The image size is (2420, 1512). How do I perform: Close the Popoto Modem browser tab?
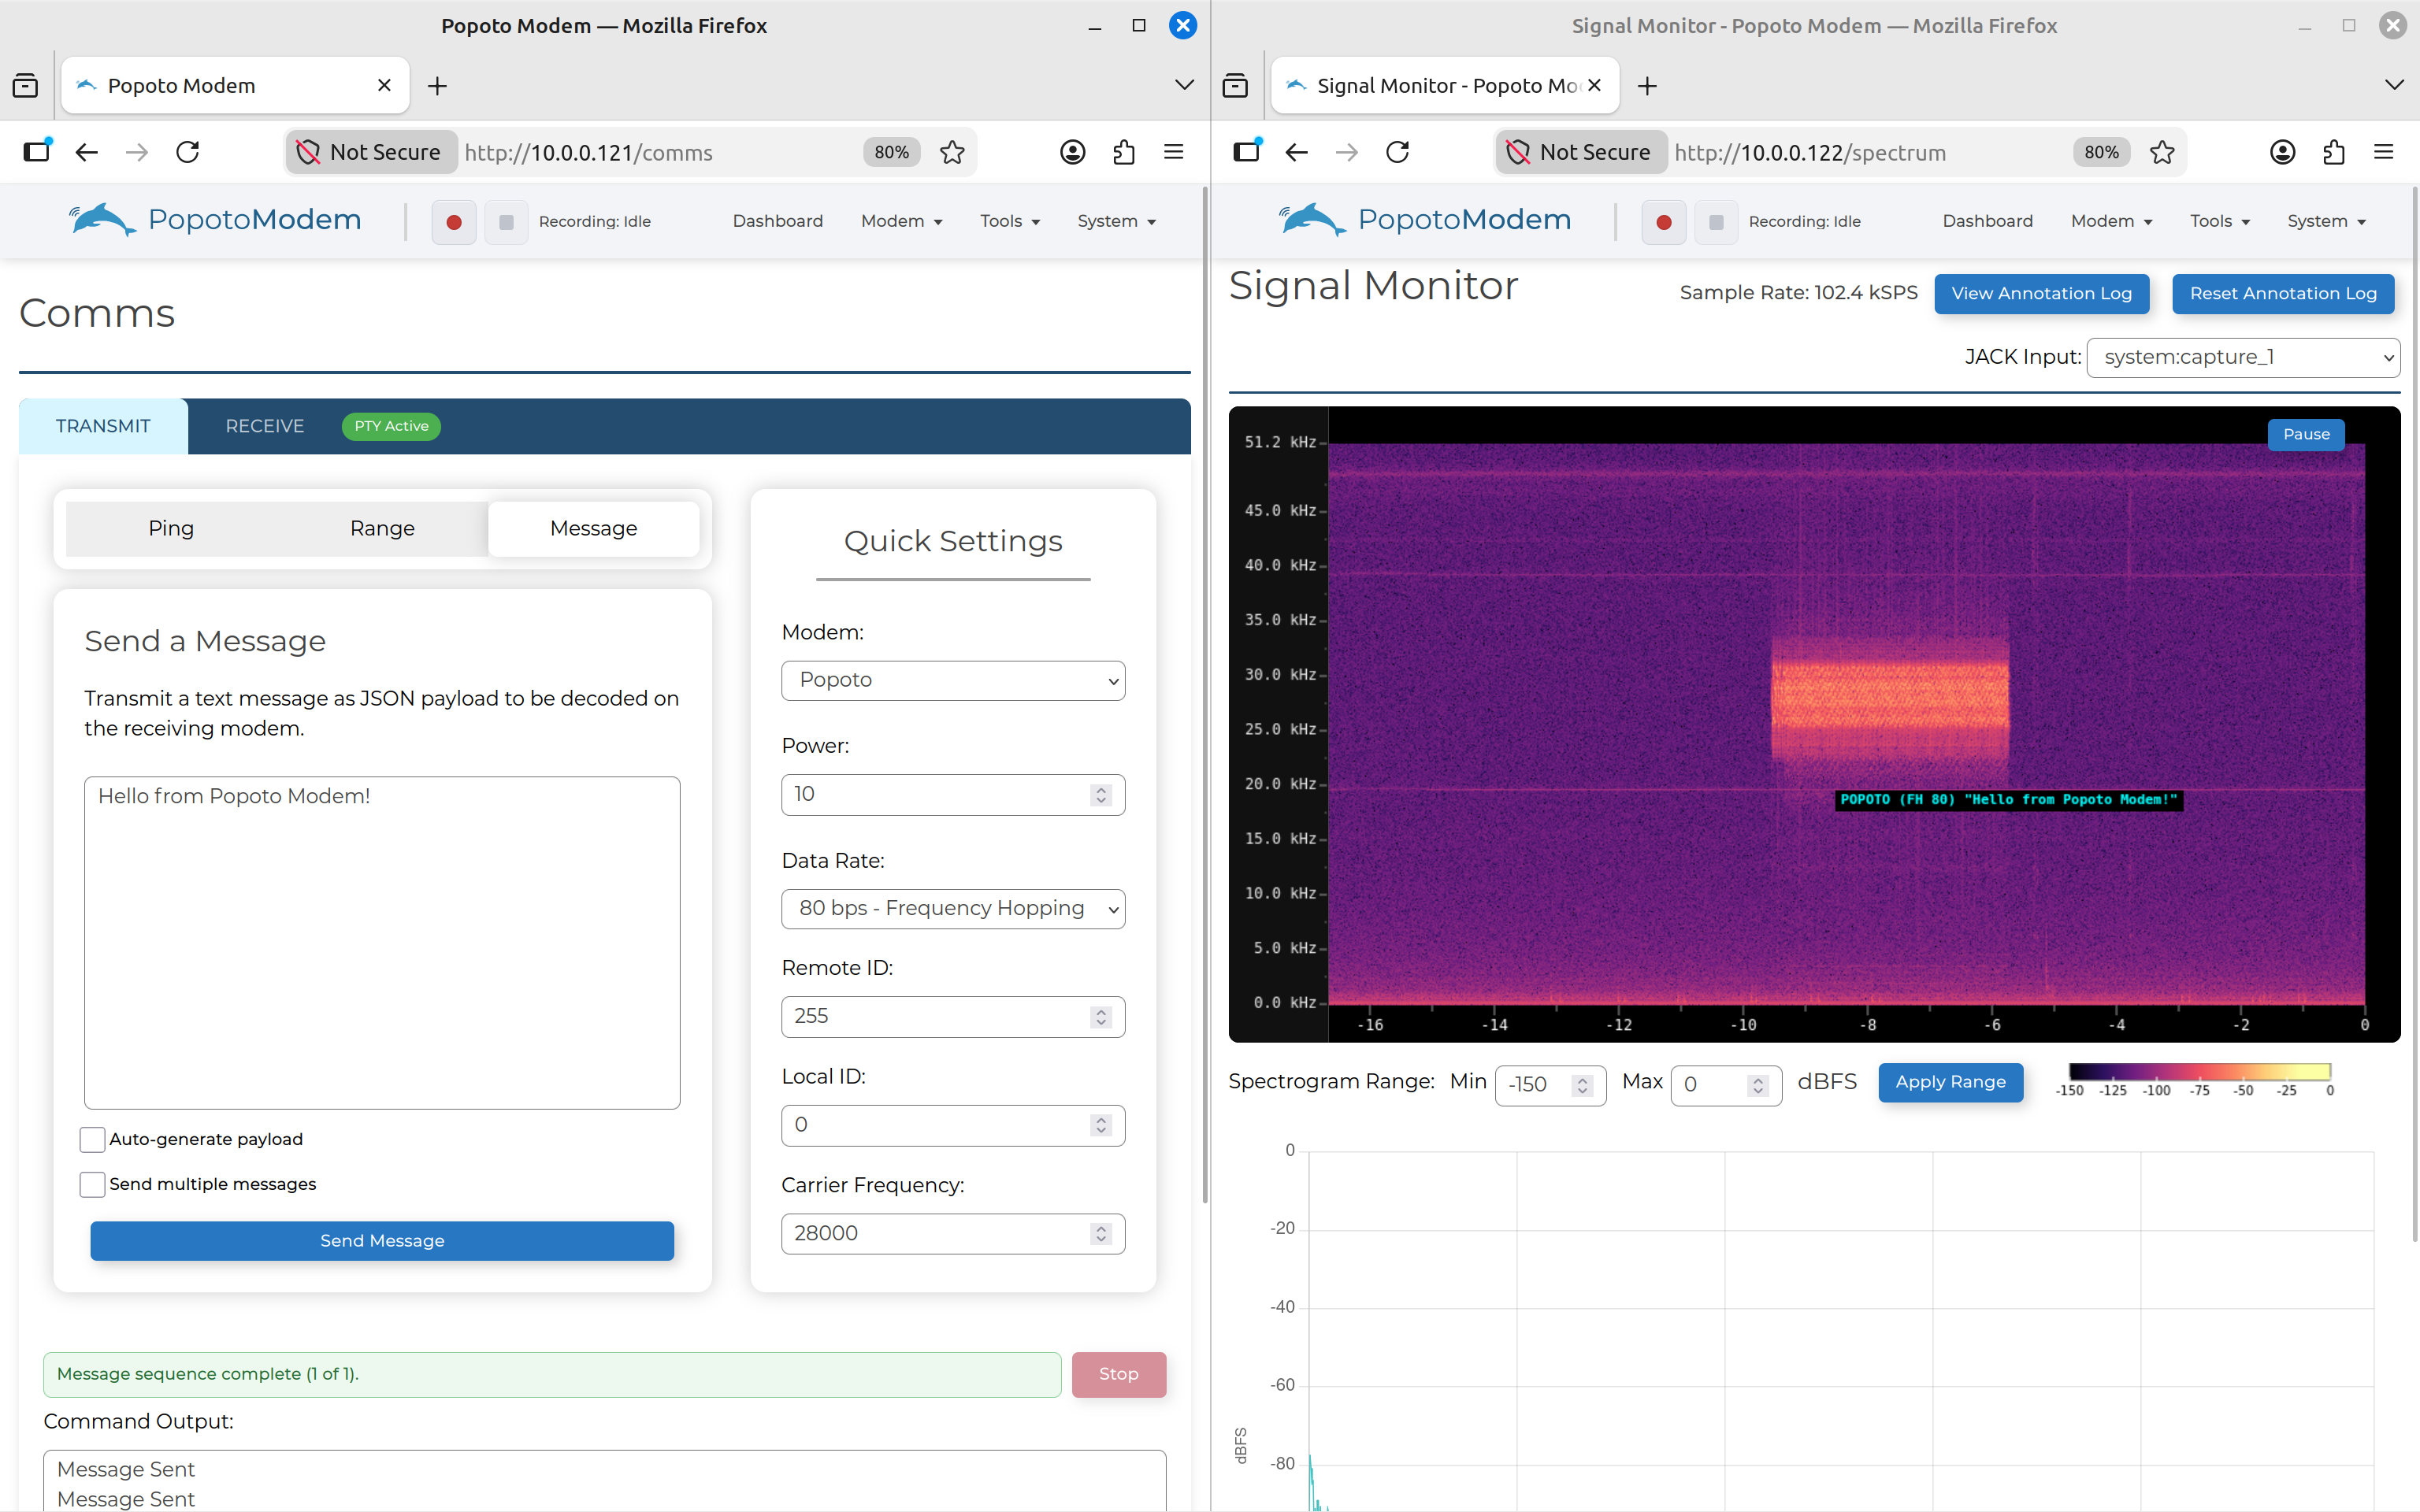(384, 86)
